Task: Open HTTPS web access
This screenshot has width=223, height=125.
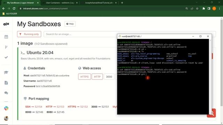Action: coord(84,77)
